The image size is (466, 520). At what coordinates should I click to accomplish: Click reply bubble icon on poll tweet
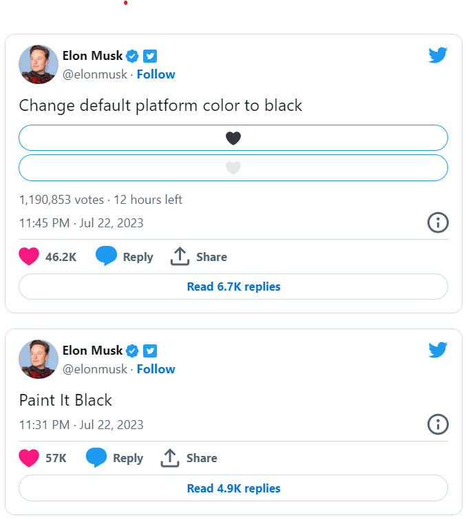(106, 256)
